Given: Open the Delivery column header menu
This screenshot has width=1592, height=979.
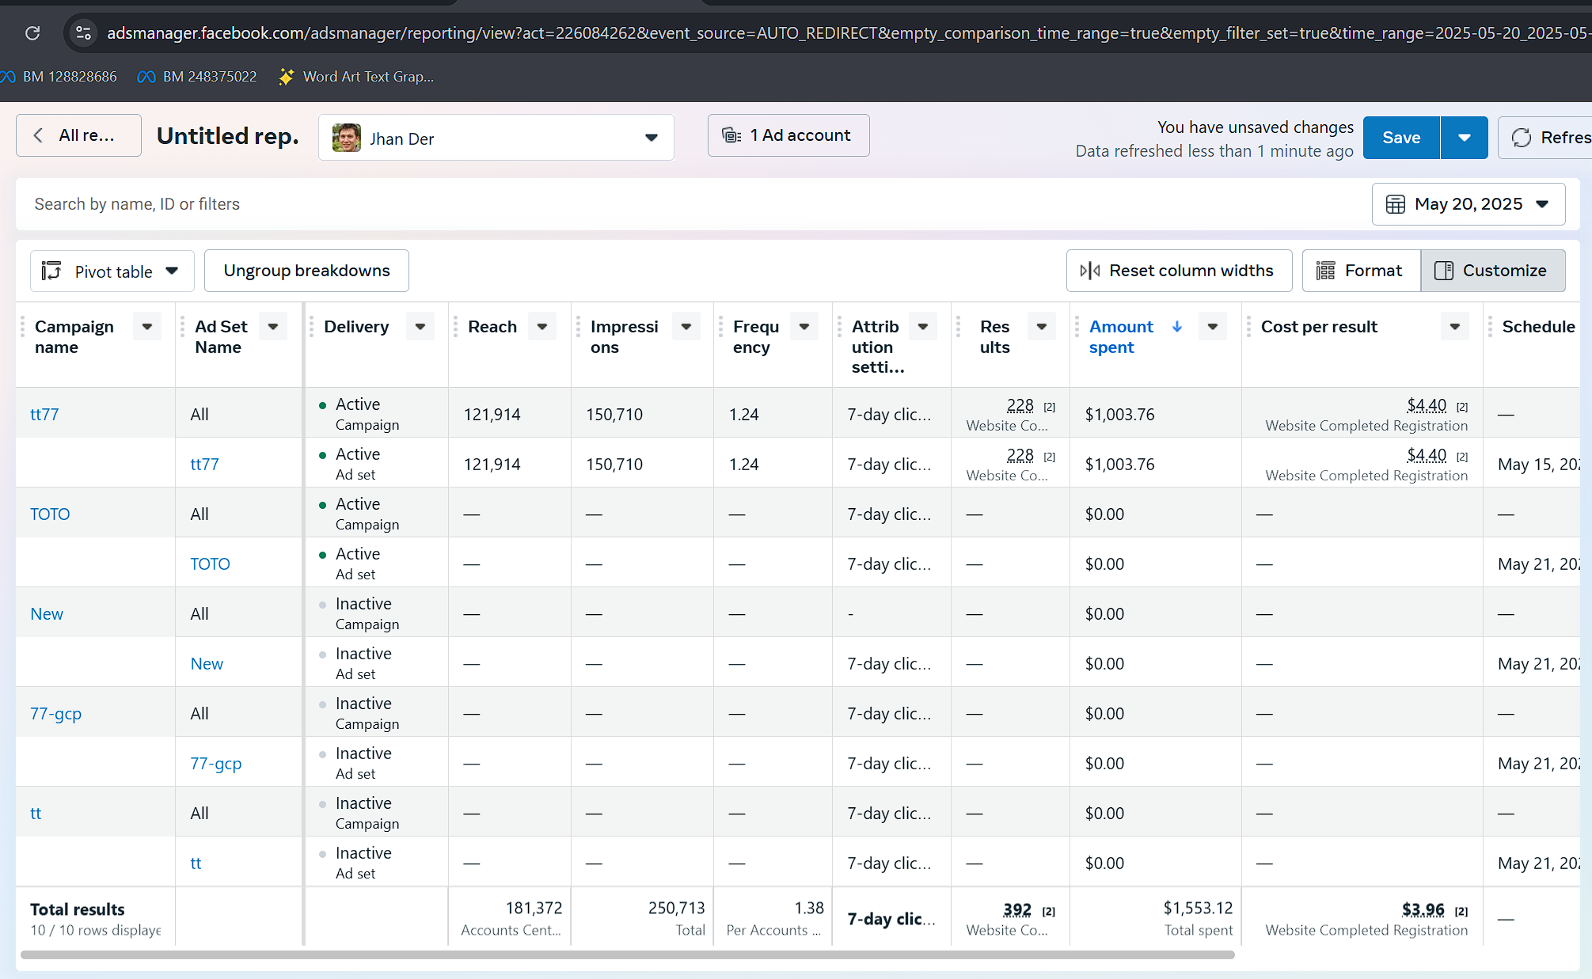Looking at the screenshot, I should click(420, 326).
